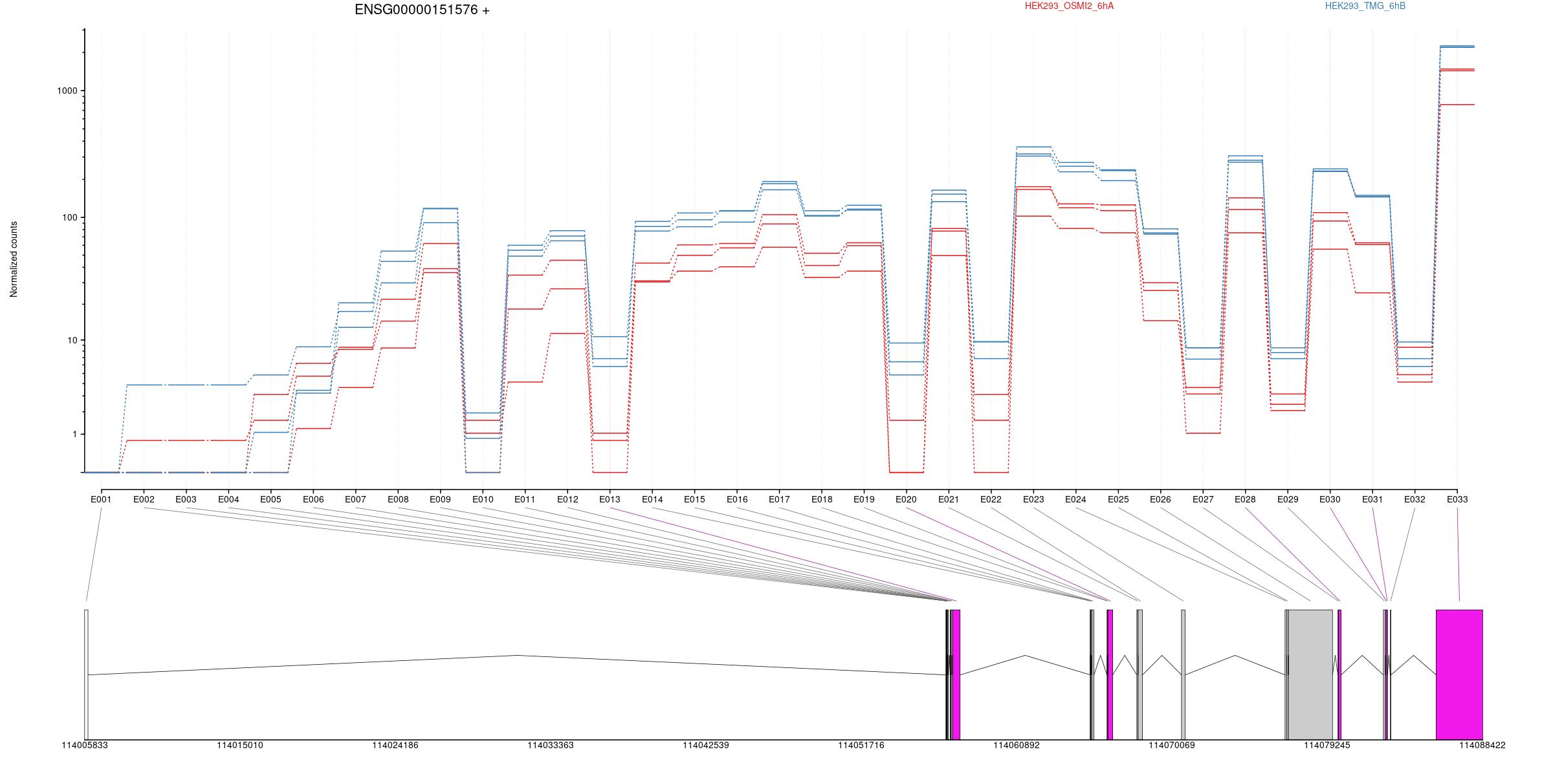Screen dimensions: 1553x776
Task: Click exon label E004
Action: [228, 499]
